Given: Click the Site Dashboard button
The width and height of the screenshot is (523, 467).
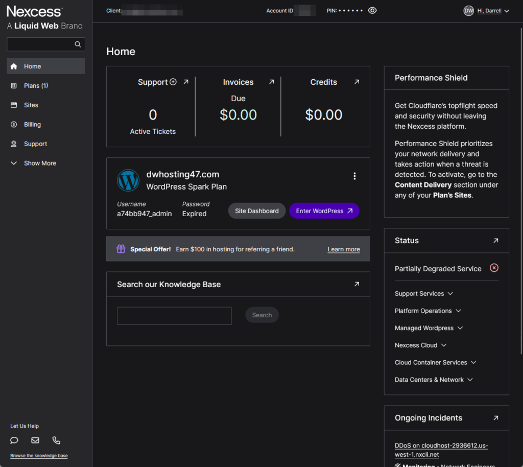Looking at the screenshot, I should (257, 211).
